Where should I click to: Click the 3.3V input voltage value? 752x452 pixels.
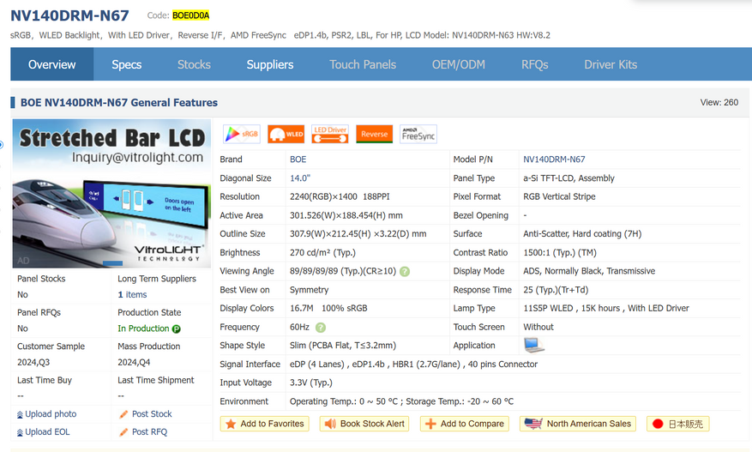click(310, 383)
